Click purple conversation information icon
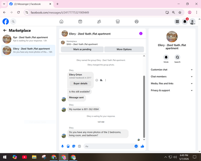 click(141, 33)
